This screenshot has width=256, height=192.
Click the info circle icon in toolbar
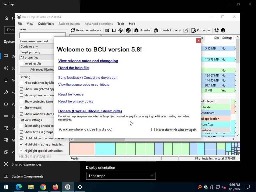(x=223, y=30)
